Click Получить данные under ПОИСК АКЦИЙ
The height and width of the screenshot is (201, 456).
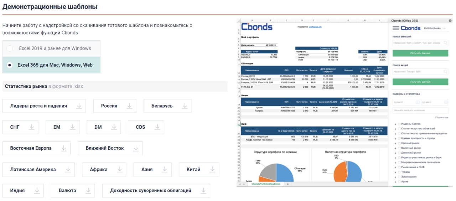click(x=420, y=82)
